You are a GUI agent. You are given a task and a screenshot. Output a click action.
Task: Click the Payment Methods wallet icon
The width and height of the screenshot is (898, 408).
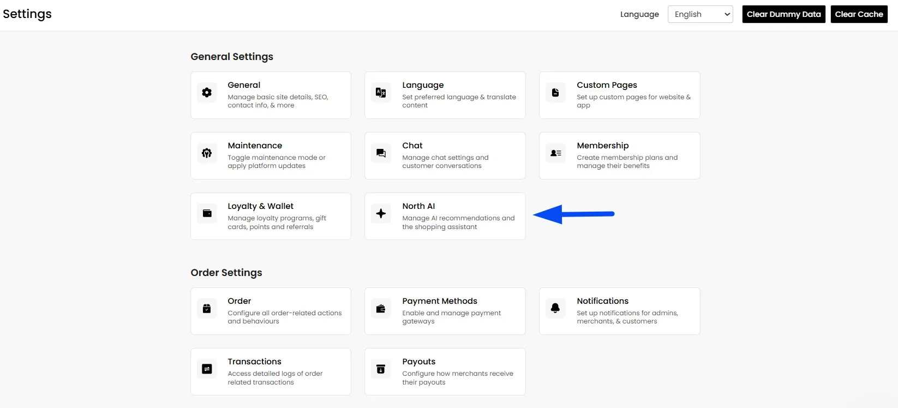[x=381, y=309]
